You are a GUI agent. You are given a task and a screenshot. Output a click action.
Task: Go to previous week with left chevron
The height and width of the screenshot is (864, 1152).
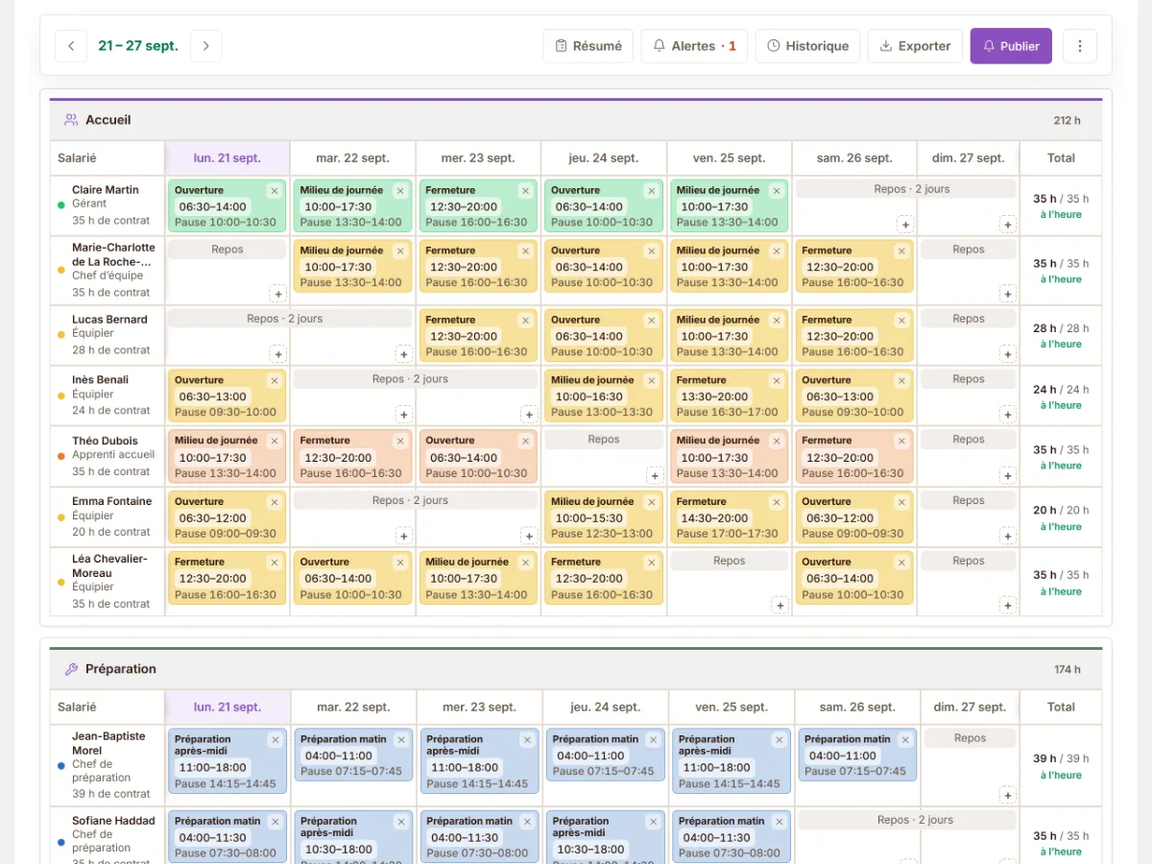coord(71,46)
